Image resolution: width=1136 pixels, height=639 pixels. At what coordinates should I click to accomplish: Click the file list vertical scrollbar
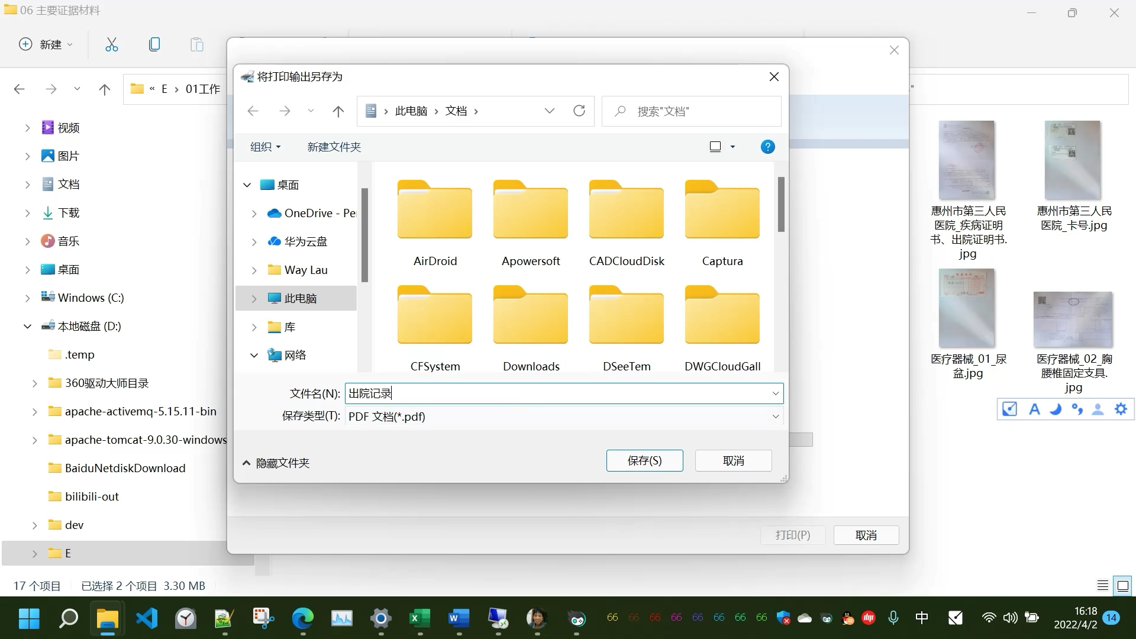(781, 205)
